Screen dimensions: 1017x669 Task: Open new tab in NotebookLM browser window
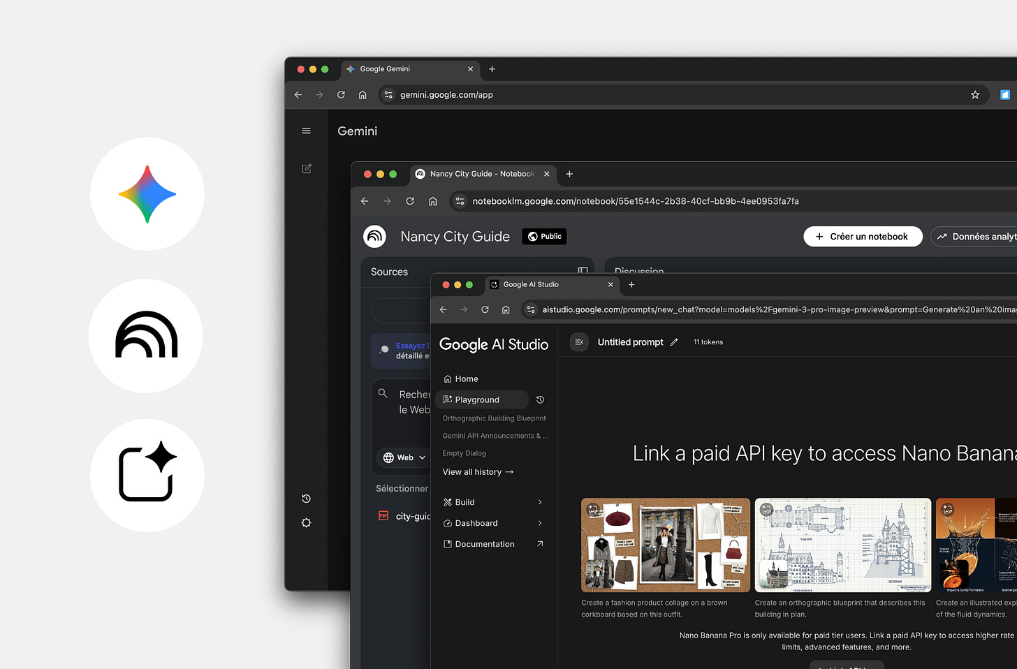tap(569, 174)
